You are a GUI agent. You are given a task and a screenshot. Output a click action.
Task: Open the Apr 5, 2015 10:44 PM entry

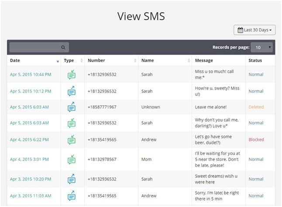(x=31, y=74)
